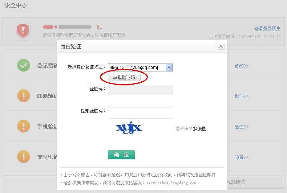Image resolution: width=287 pixels, height=193 pixels.
Task: Click 修改>> for login password
Action: (x=241, y=66)
